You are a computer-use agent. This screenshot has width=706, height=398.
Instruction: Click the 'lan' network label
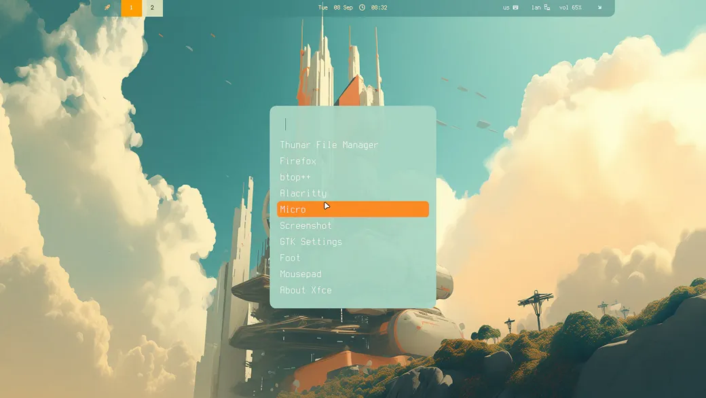tap(536, 7)
